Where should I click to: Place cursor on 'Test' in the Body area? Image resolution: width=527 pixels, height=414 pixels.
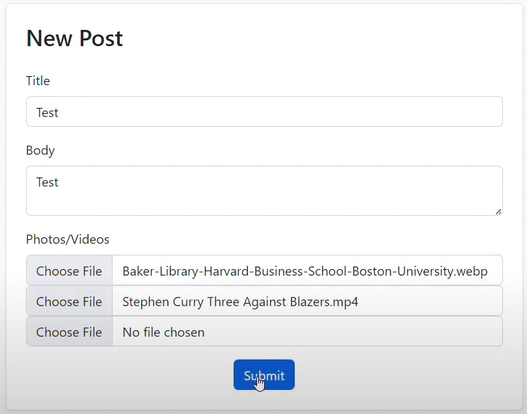[47, 182]
